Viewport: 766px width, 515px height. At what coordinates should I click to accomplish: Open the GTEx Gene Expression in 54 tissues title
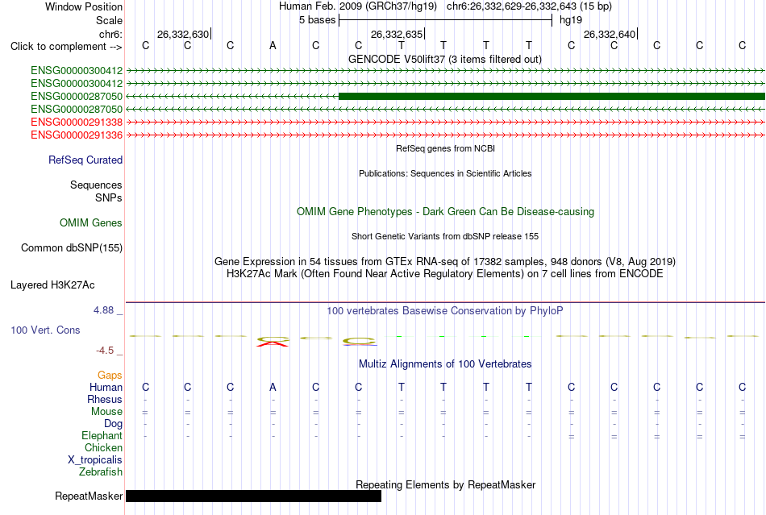pos(445,261)
